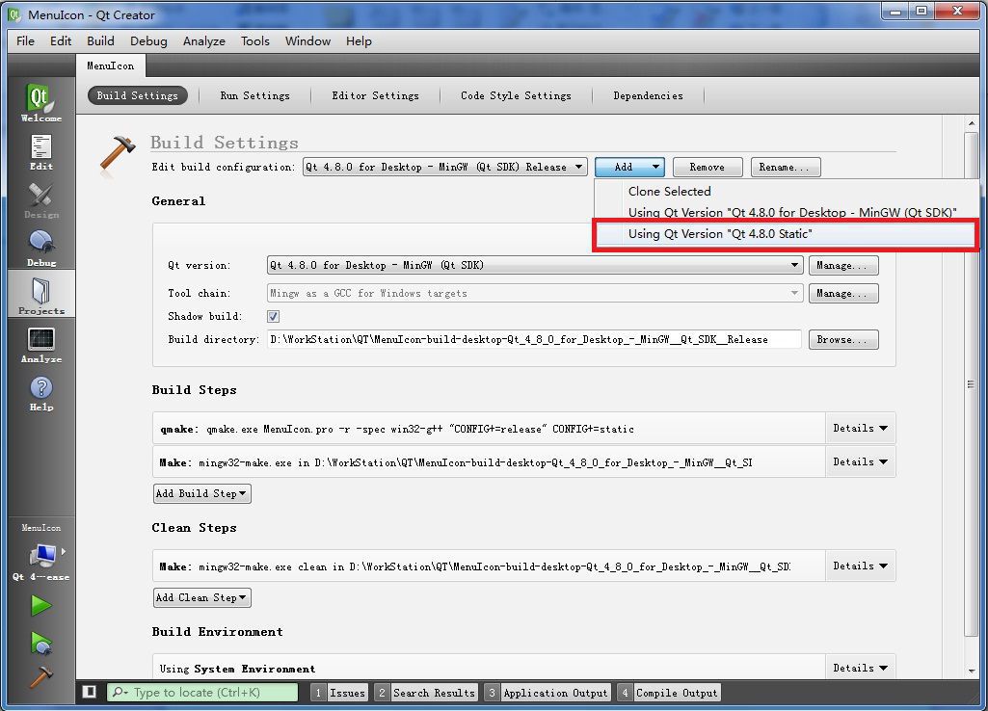Open the Add configuration dropdown

[x=629, y=167]
